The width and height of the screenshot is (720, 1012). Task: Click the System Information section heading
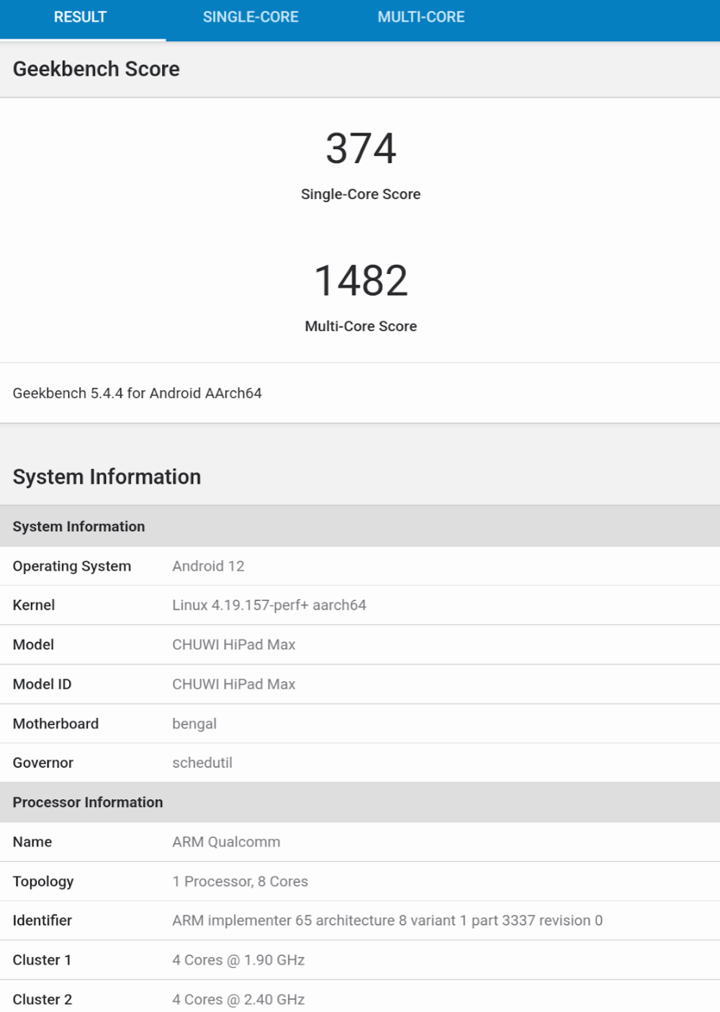coord(107,476)
